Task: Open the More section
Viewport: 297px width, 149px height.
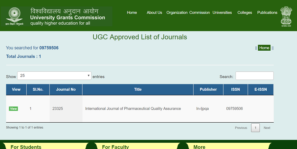Action: (x=199, y=147)
